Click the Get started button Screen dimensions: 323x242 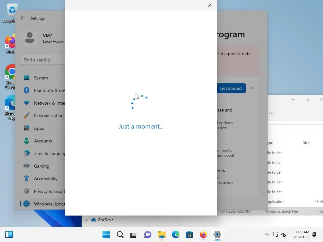tap(231, 88)
